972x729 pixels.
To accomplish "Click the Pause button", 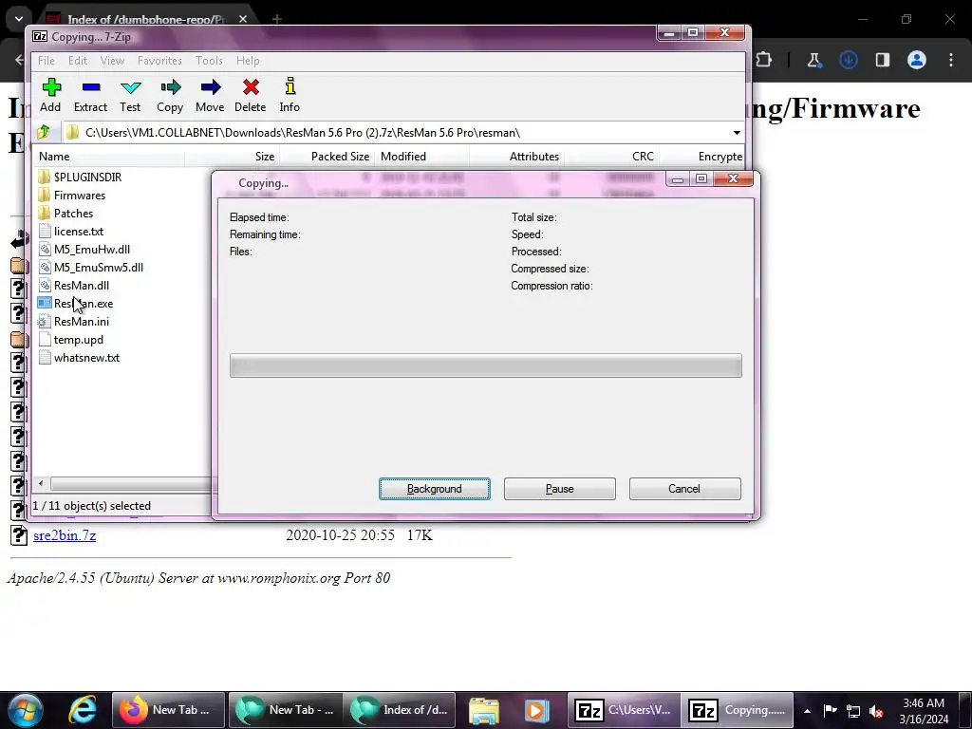I will pos(560,489).
